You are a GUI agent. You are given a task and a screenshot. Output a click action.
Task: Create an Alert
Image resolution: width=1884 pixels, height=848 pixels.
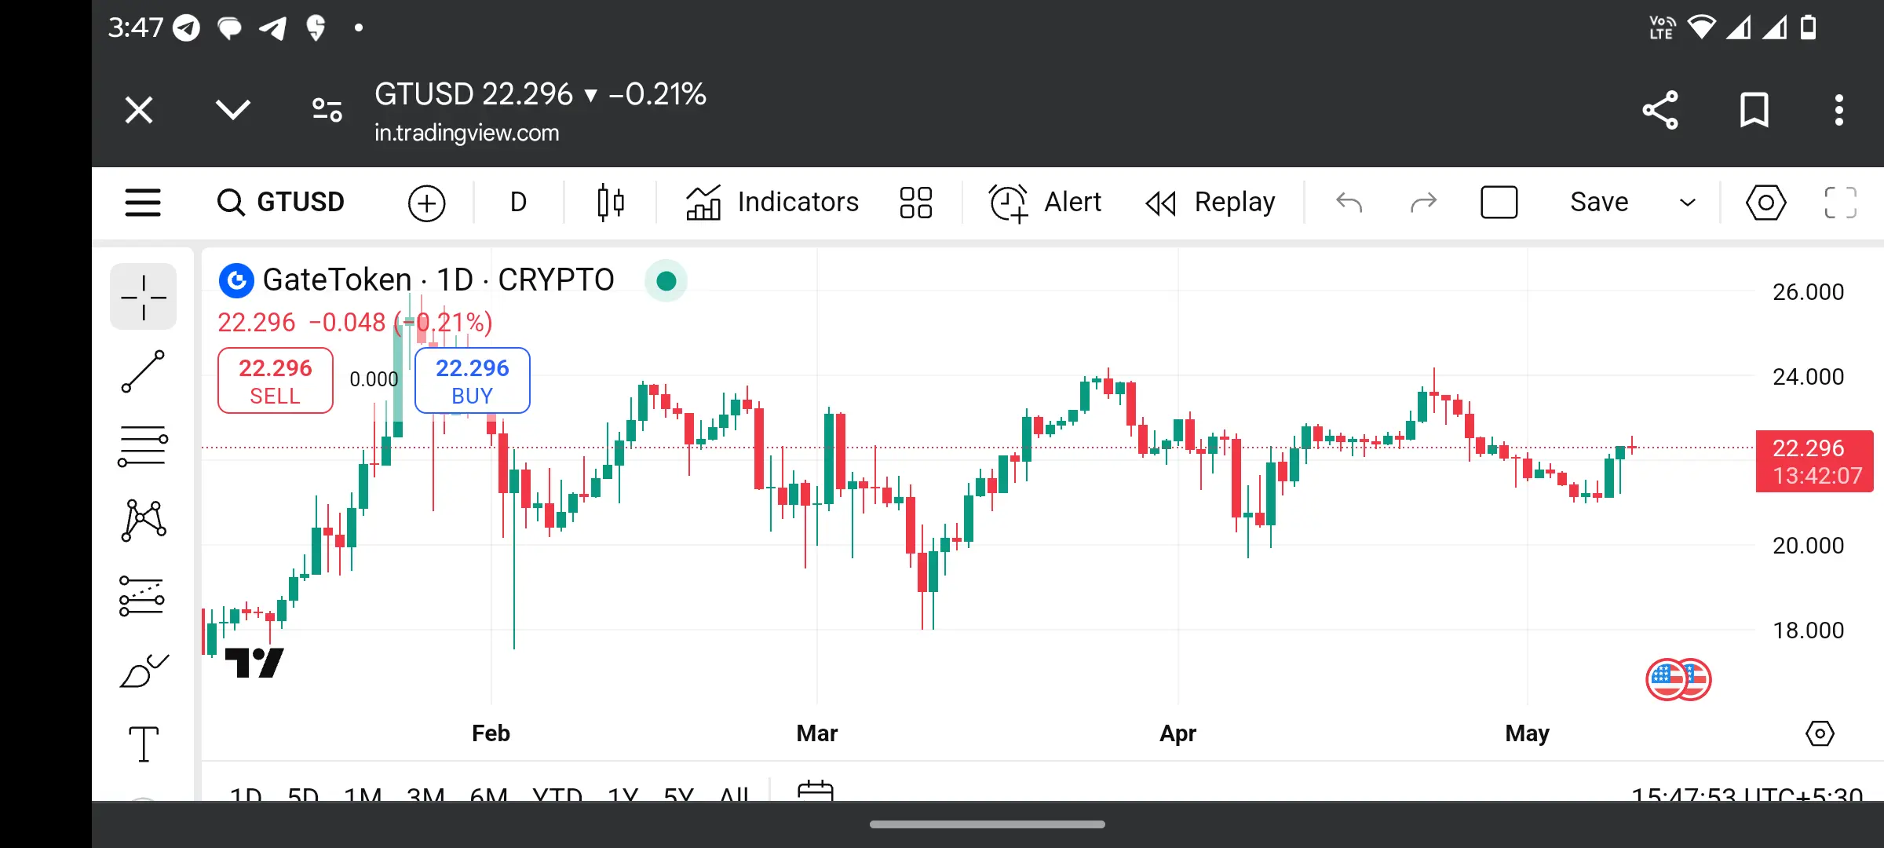click(x=1045, y=203)
